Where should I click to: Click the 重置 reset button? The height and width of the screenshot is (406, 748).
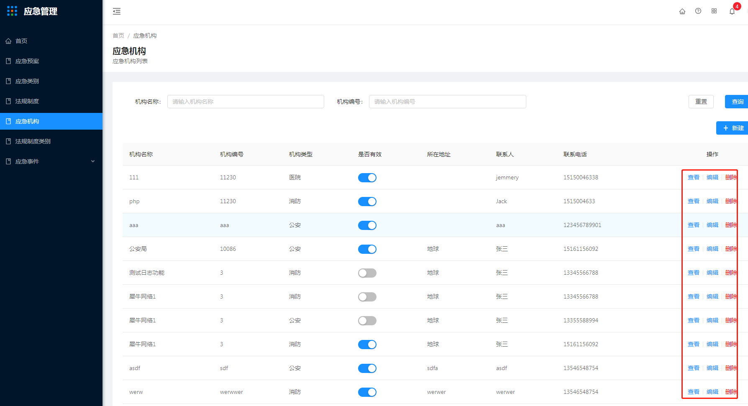(x=701, y=102)
